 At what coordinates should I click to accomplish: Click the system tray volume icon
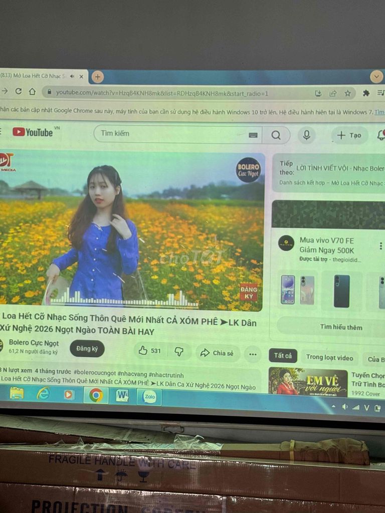coord(344,407)
